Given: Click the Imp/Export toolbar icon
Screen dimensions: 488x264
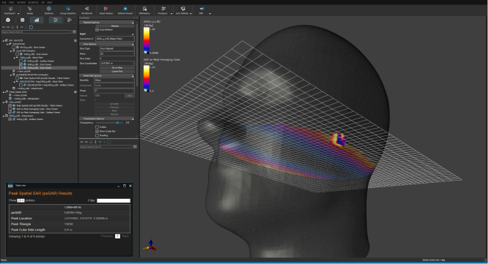Looking at the screenshot, I should point(11,10).
